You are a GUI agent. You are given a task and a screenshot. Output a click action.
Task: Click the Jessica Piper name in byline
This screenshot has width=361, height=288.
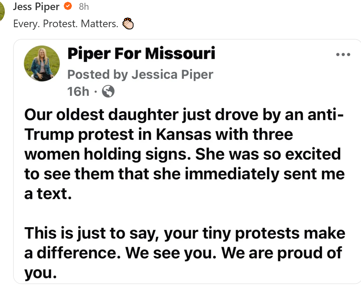pyautogui.click(x=172, y=75)
